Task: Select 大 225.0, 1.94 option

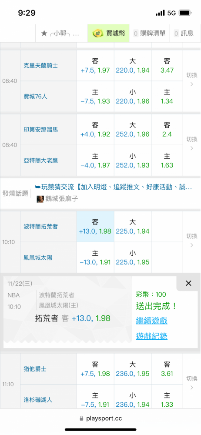Action: click(x=133, y=227)
